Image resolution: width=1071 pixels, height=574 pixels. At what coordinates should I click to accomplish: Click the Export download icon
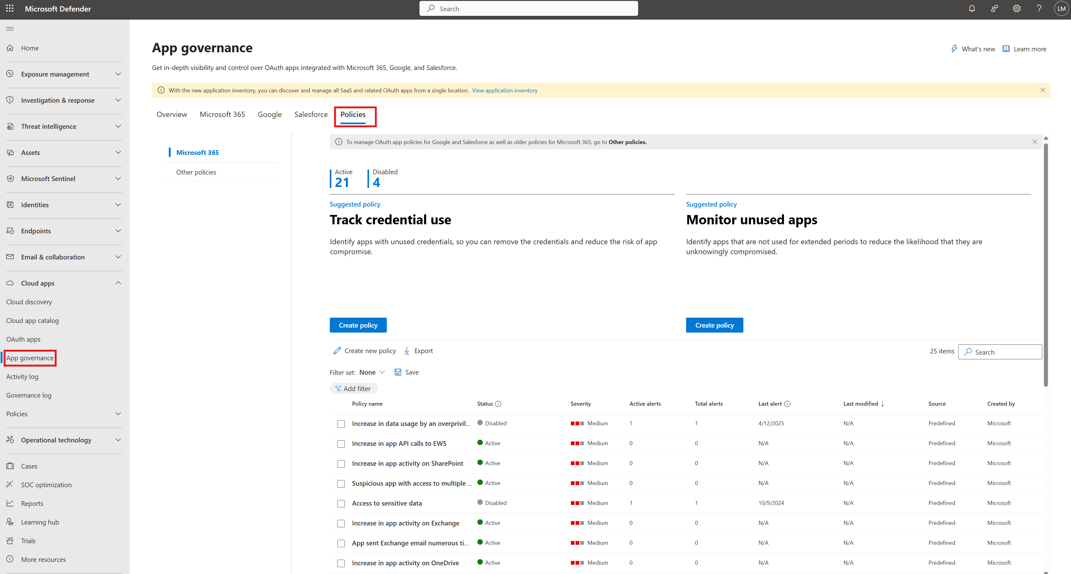(407, 351)
